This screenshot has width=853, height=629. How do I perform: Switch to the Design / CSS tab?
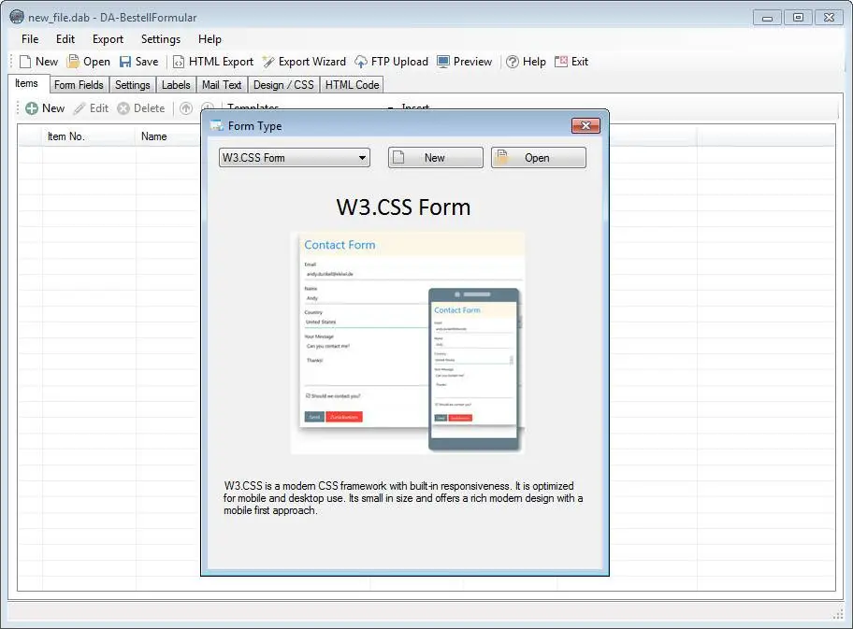coord(283,85)
